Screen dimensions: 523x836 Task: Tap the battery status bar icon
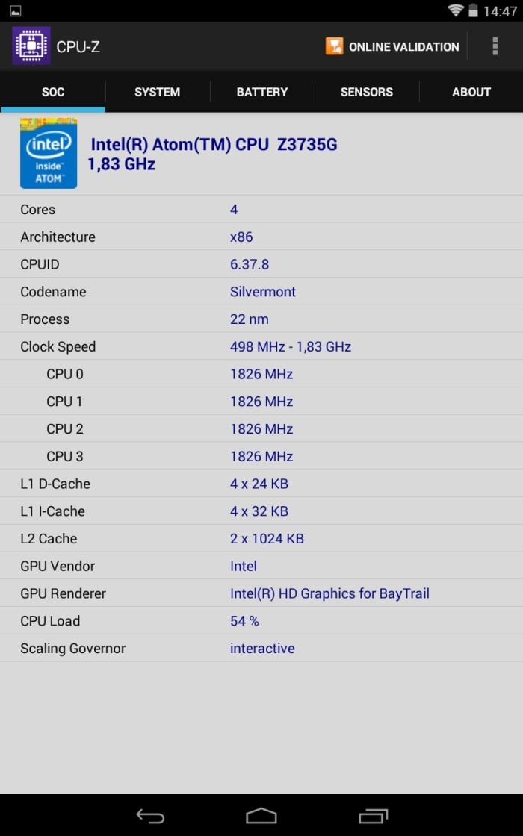[x=473, y=10]
